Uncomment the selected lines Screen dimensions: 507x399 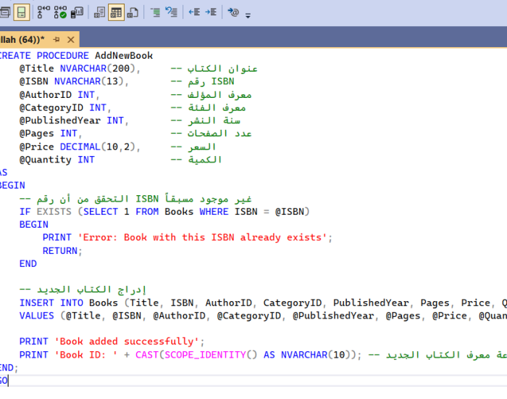[172, 12]
